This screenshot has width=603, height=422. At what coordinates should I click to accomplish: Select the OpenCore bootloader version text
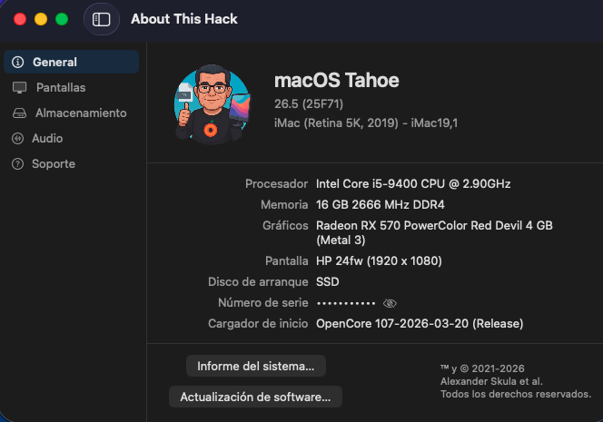click(x=420, y=324)
